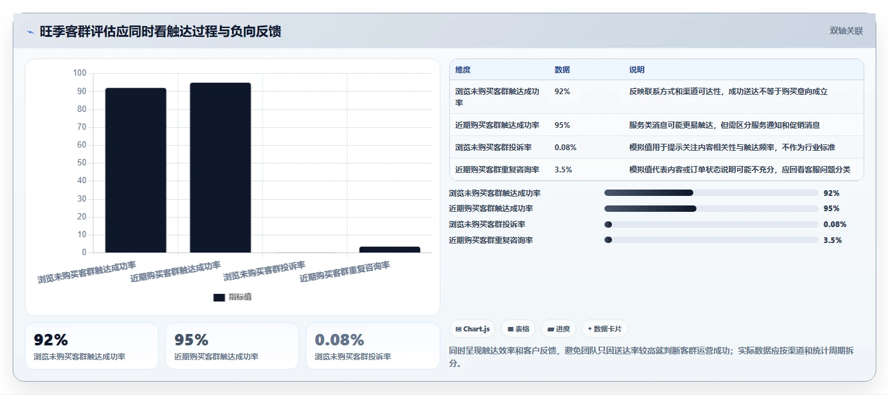This screenshot has width=889, height=395.
Task: Click the 浏览未购买客群触达成功率 progress bar
Action: click(x=711, y=193)
